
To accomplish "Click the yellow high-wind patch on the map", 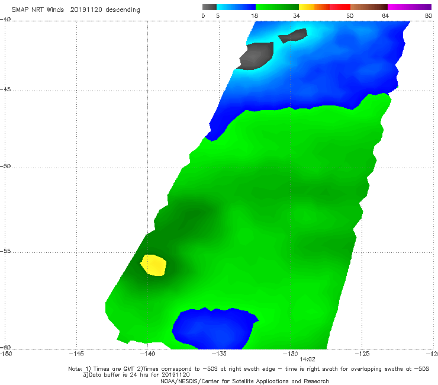I will click(154, 265).
